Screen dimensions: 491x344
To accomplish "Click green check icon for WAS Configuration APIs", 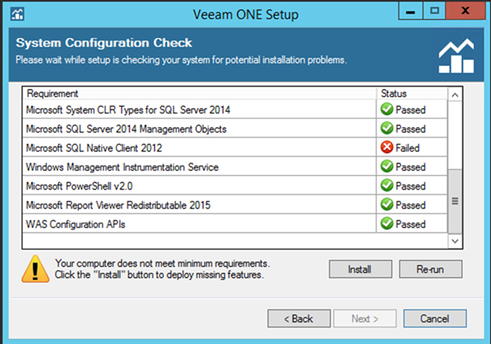I will pyautogui.click(x=387, y=224).
